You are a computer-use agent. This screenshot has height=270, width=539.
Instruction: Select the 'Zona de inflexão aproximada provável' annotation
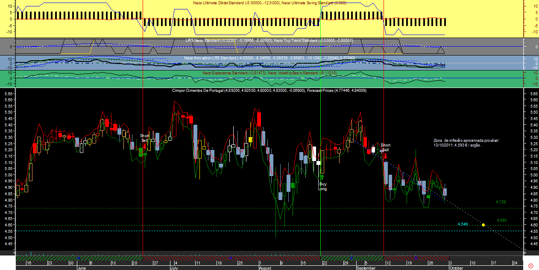tap(466, 142)
